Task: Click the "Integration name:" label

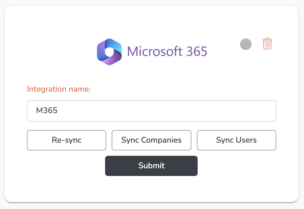Action: [59, 89]
